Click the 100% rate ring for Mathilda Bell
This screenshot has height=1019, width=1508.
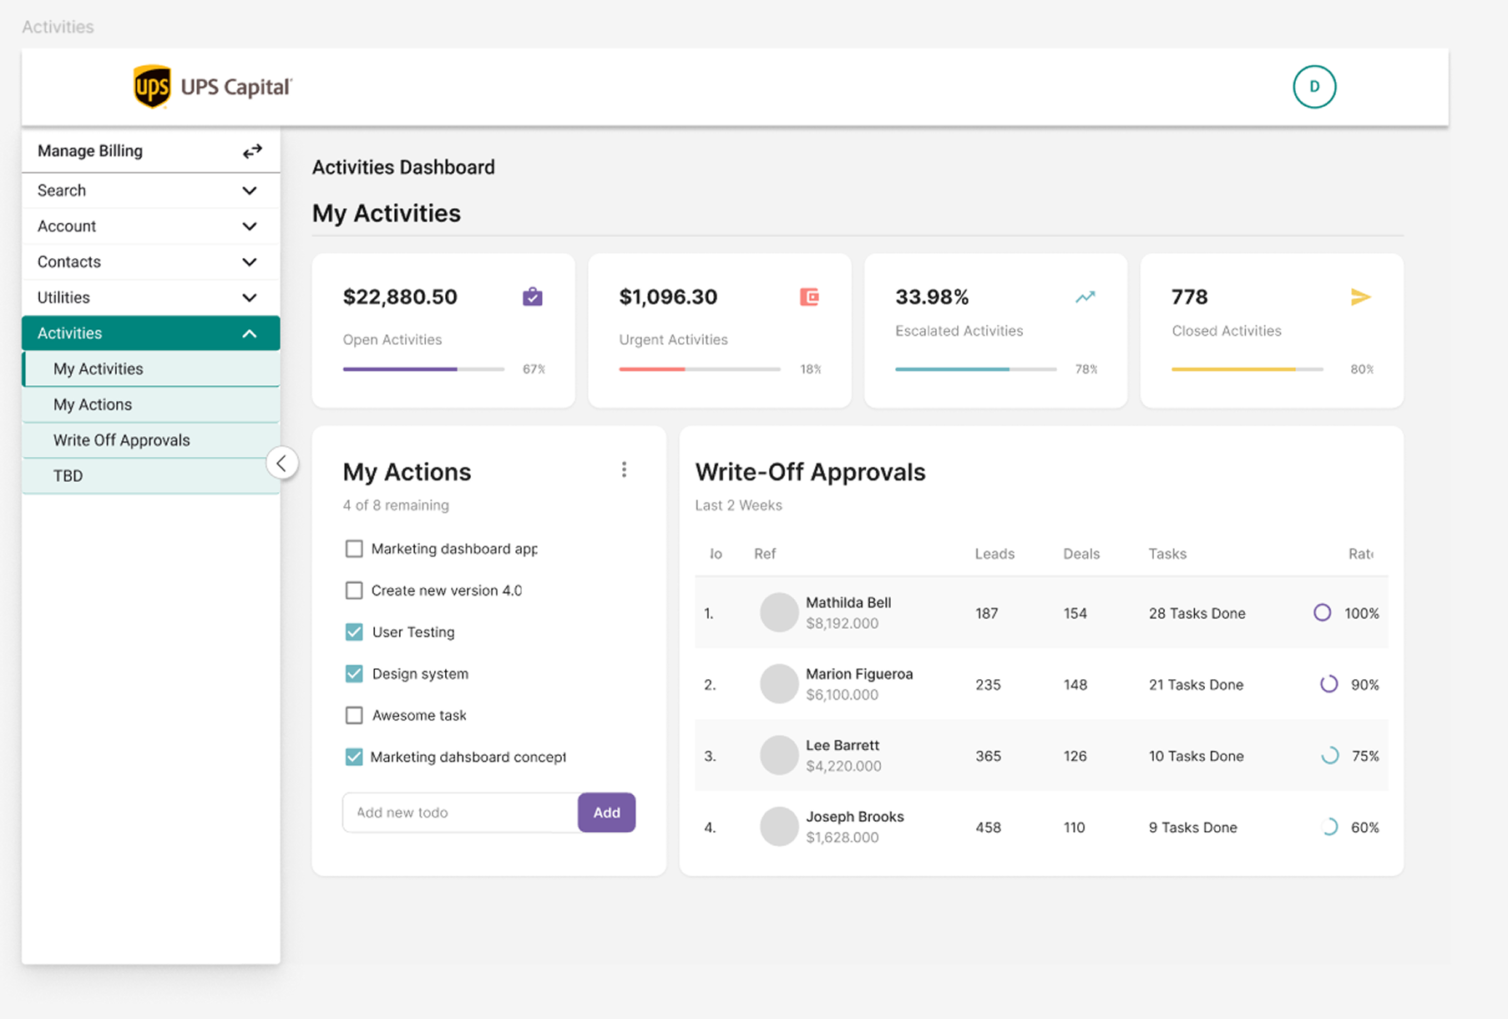pyautogui.click(x=1322, y=612)
